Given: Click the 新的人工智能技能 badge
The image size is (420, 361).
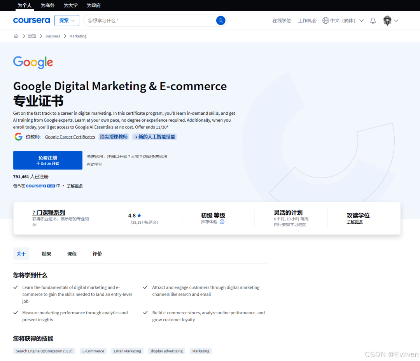Looking at the screenshot, I should [x=154, y=137].
